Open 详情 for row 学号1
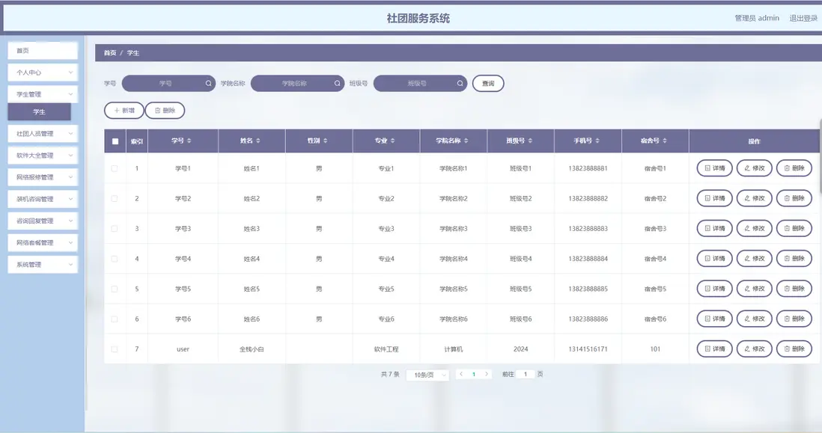 coord(714,168)
